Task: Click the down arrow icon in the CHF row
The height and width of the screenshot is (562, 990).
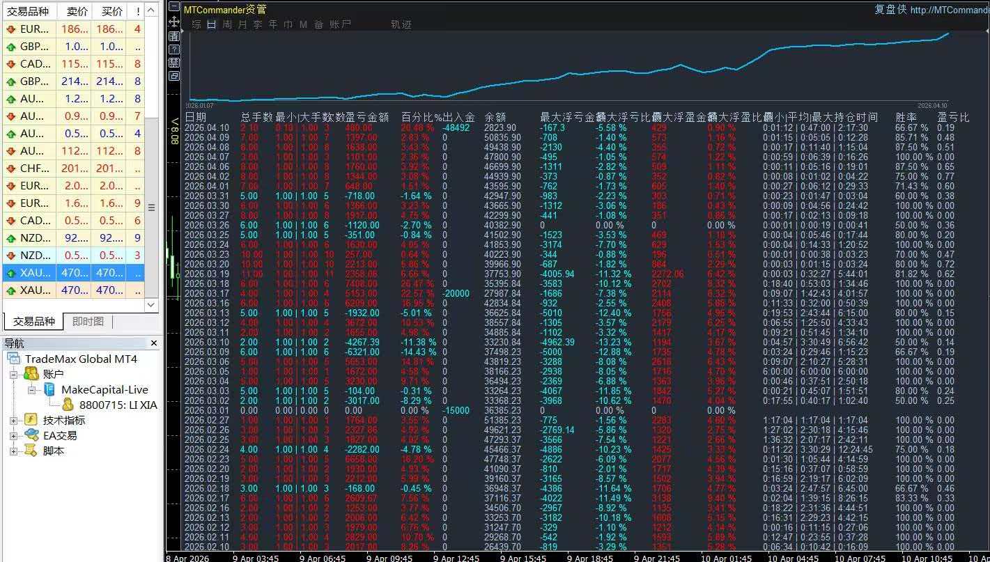Action: coord(10,169)
